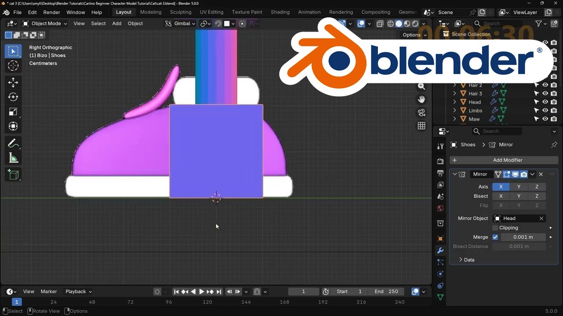Open the Output properties tab

pos(440,173)
